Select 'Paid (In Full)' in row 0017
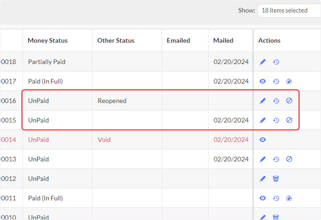Viewport: 321px width, 220px height. click(45, 81)
